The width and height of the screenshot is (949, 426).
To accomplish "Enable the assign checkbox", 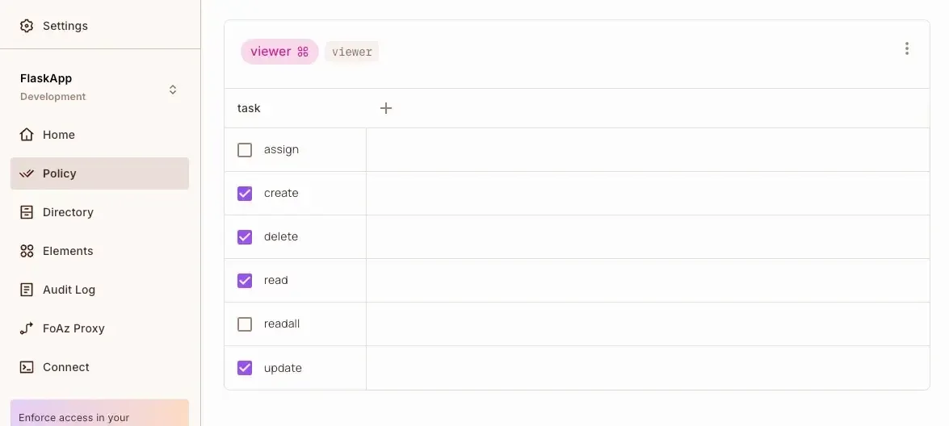I will pos(245,150).
